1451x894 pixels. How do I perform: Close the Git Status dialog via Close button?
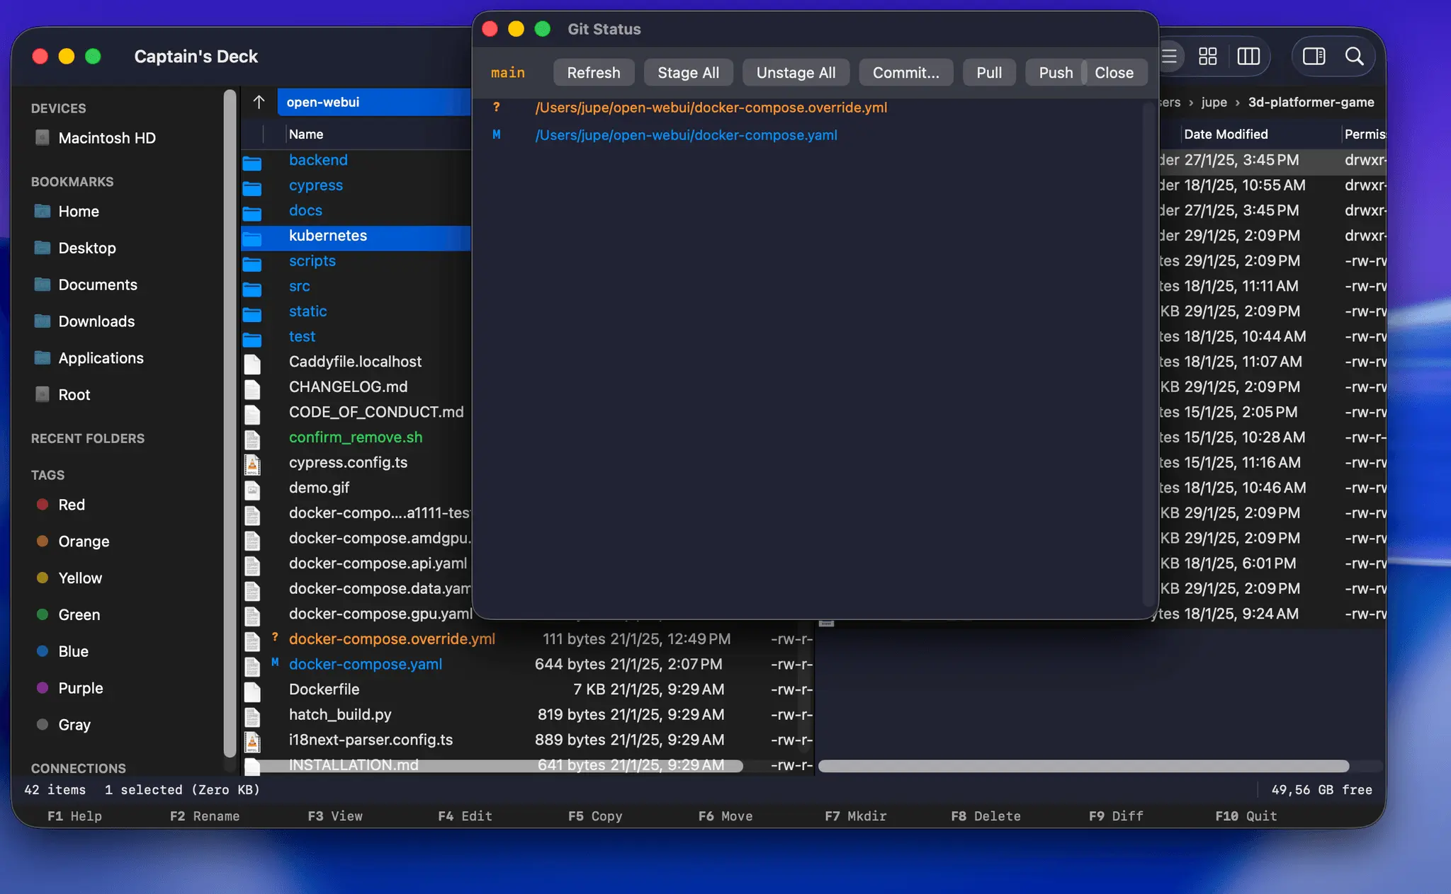pyautogui.click(x=1114, y=72)
